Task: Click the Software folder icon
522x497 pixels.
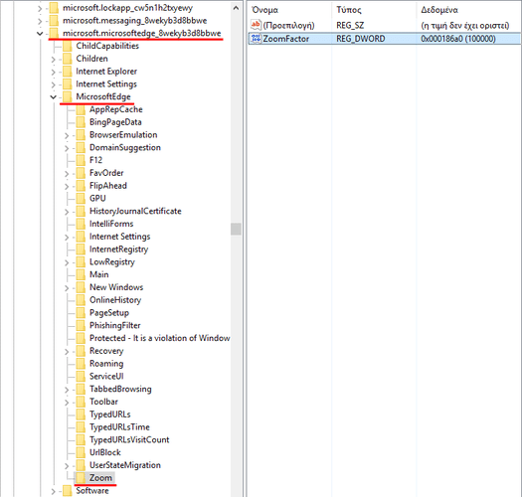Action: [68, 491]
